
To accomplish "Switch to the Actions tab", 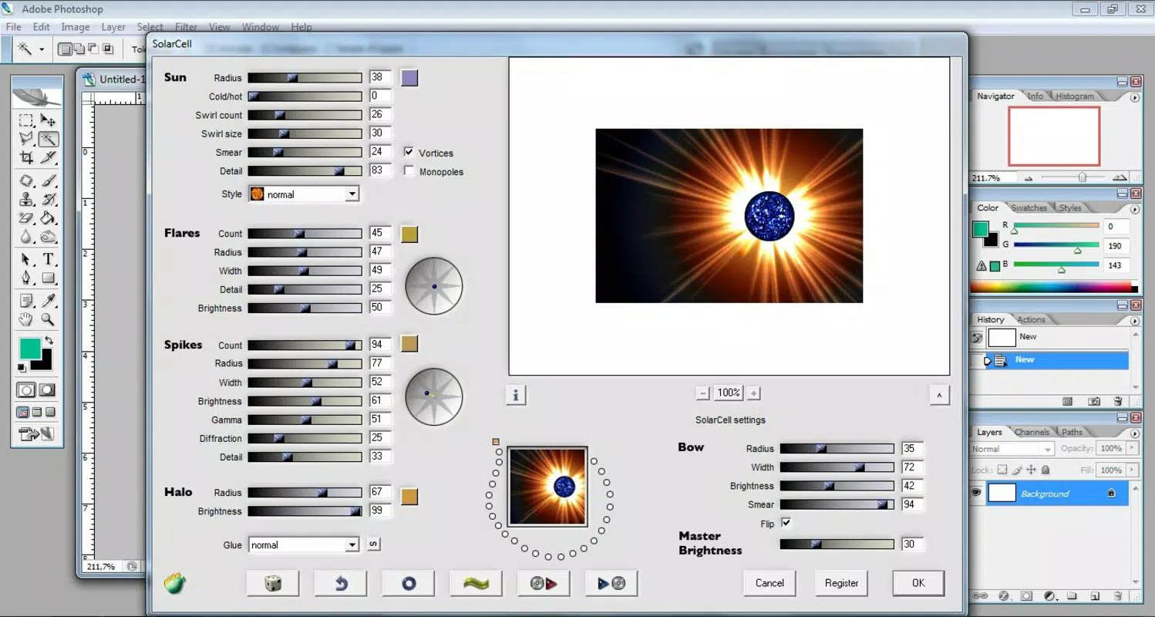I will 1031,319.
